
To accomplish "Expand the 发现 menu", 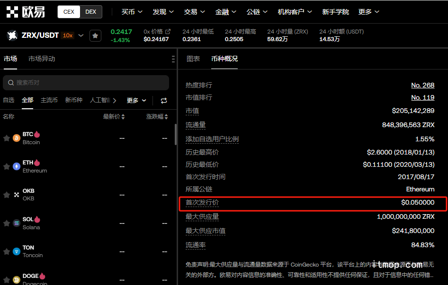I will click(x=163, y=12).
